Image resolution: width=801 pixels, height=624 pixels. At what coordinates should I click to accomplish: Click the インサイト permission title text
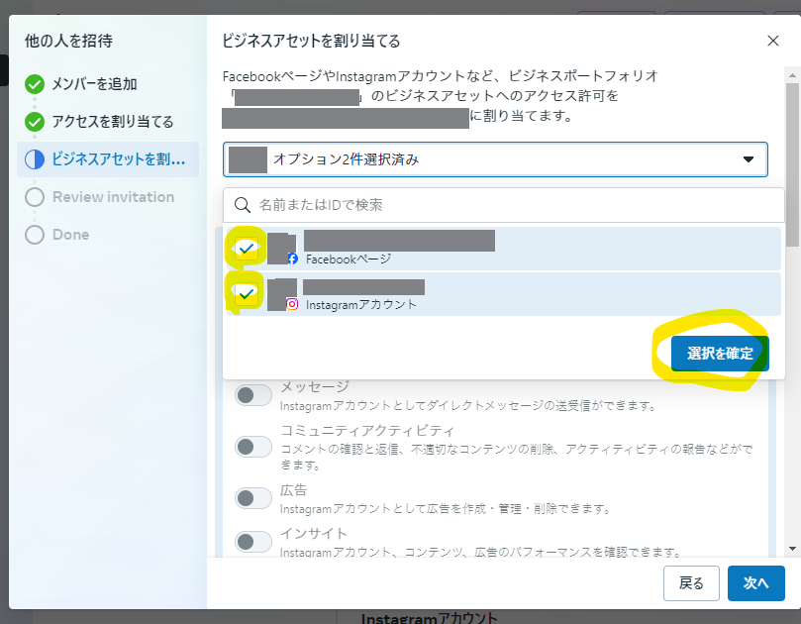coord(314,534)
